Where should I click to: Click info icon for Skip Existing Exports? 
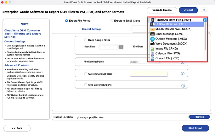[x=183, y=85]
